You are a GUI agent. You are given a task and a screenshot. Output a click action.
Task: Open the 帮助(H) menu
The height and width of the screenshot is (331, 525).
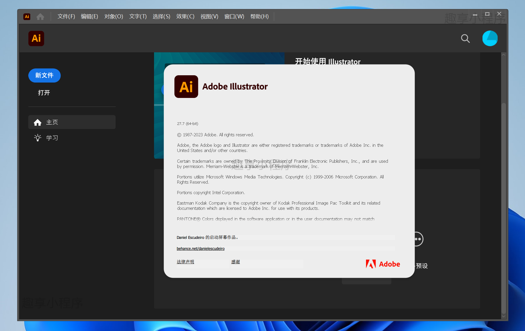(x=260, y=17)
